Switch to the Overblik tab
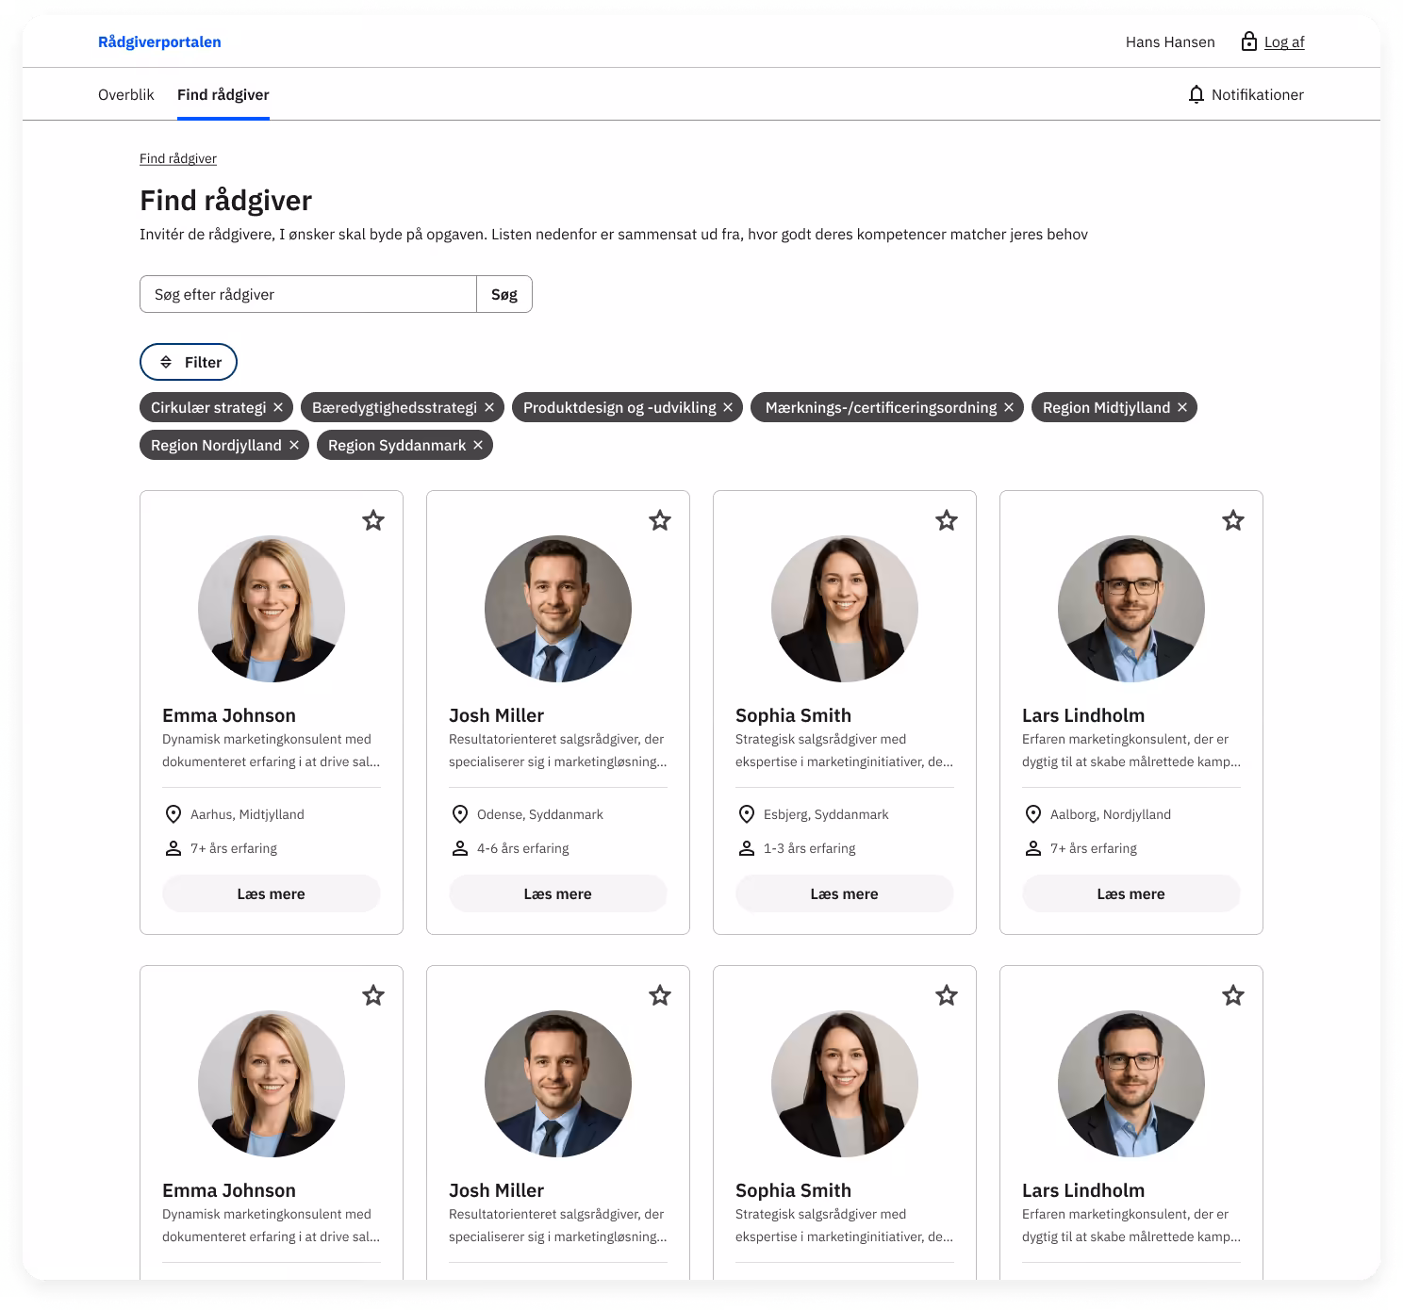Viewport: 1403px width, 1310px height. tap(125, 94)
